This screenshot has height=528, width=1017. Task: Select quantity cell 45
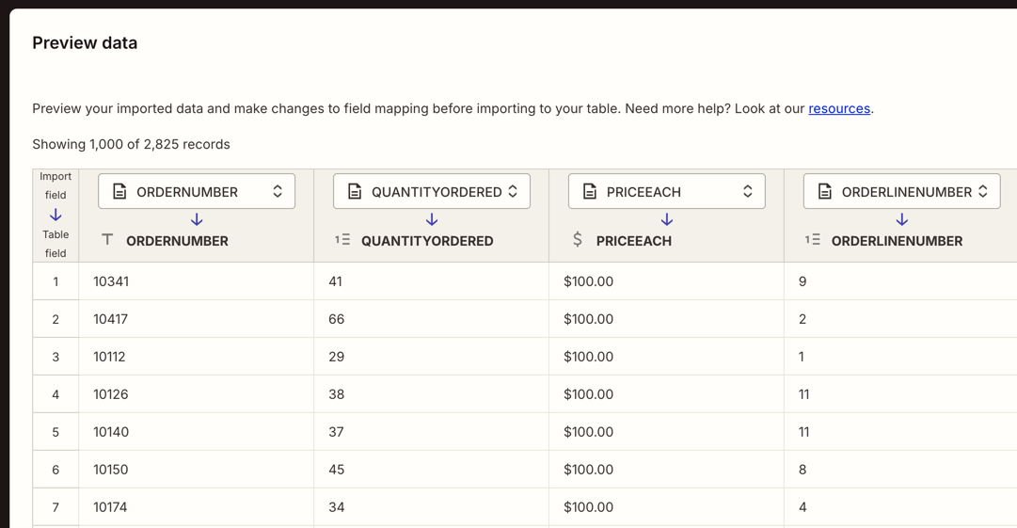click(431, 470)
